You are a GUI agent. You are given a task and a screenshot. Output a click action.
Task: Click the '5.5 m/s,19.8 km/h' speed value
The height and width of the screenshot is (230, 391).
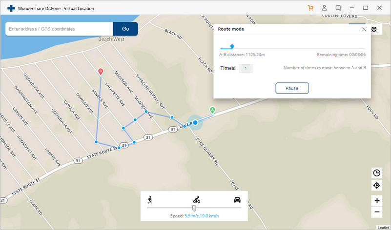click(x=202, y=216)
